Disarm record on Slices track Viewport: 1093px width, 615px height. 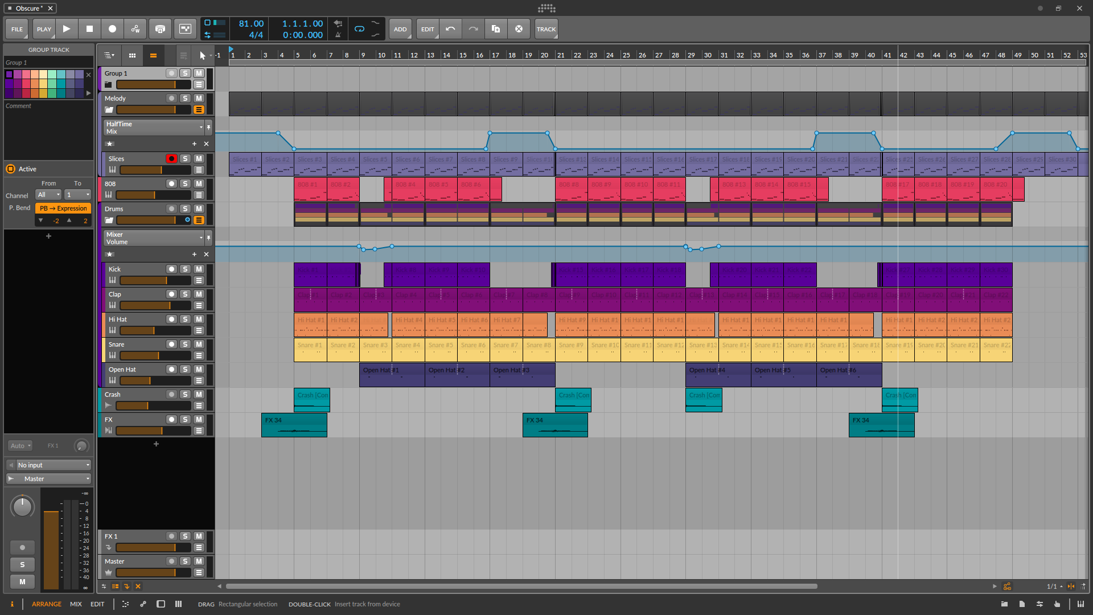[171, 159]
